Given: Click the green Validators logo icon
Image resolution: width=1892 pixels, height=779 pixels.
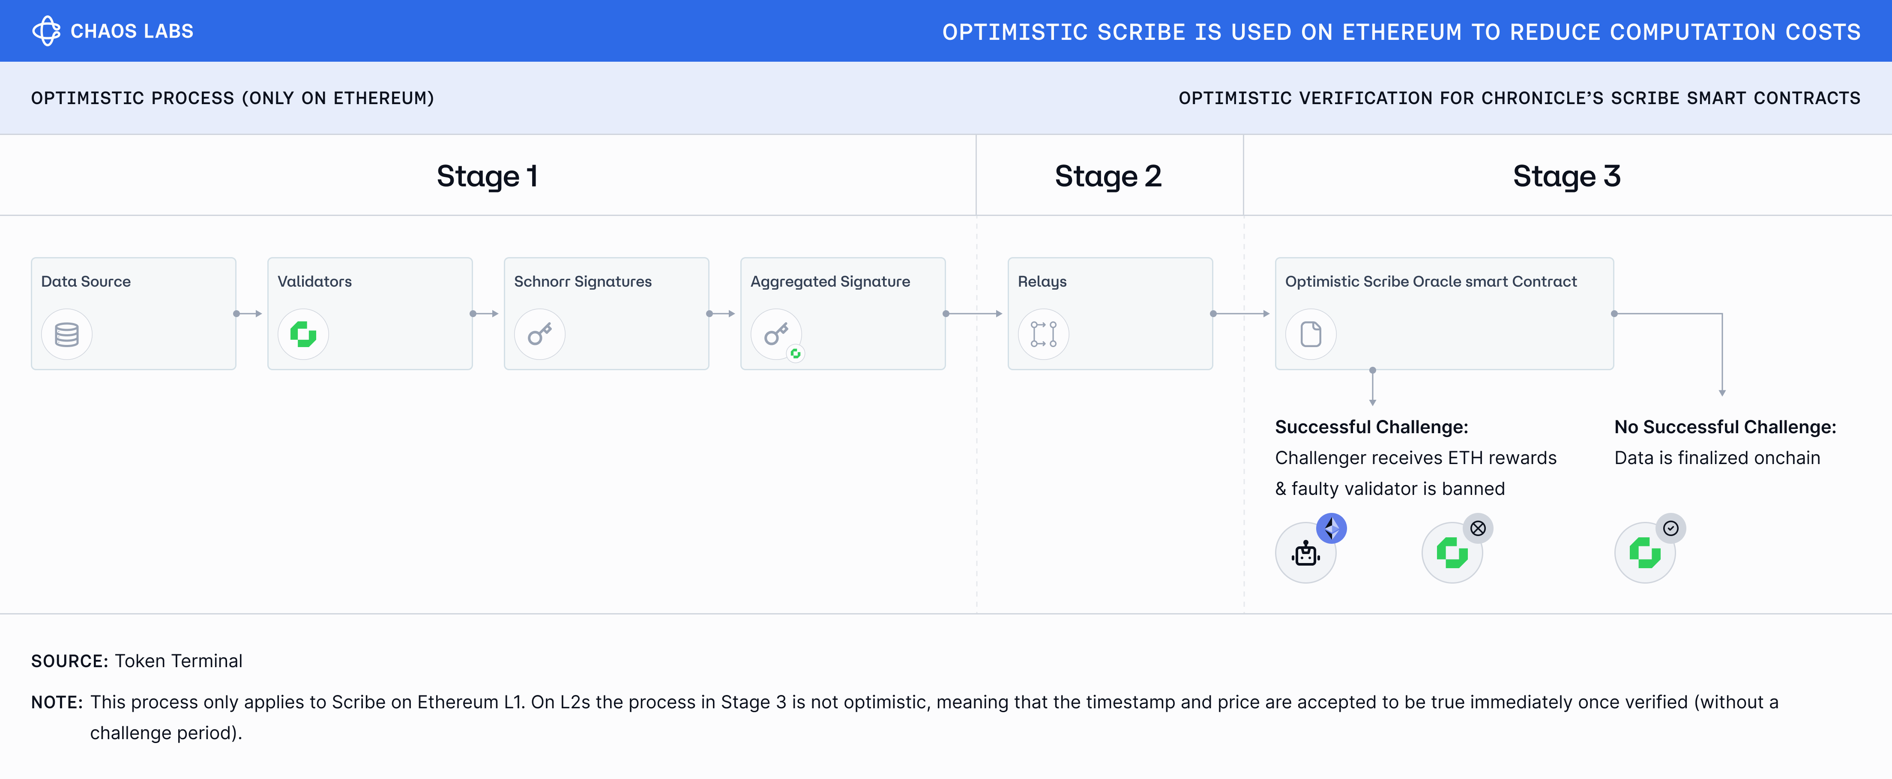Looking at the screenshot, I should (303, 334).
